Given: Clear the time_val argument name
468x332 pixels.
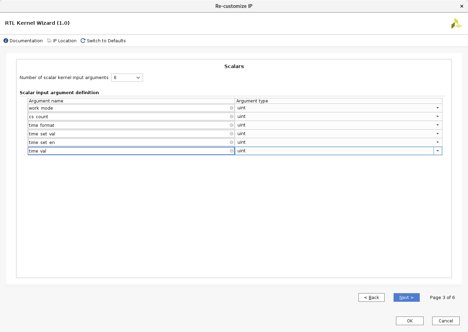Looking at the screenshot, I should pyautogui.click(x=232, y=151).
